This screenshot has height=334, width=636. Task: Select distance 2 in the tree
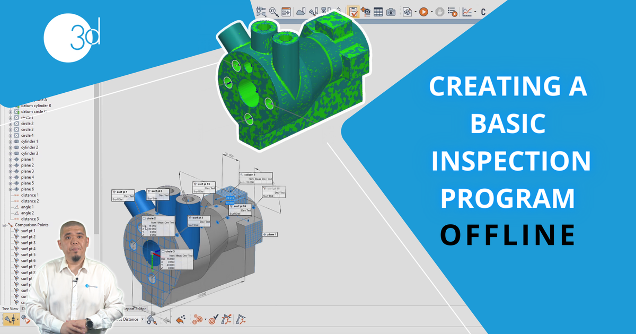pos(30,201)
